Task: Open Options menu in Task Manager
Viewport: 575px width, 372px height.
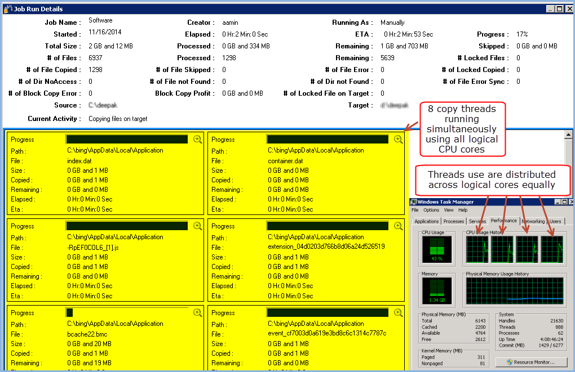Action: [x=431, y=210]
